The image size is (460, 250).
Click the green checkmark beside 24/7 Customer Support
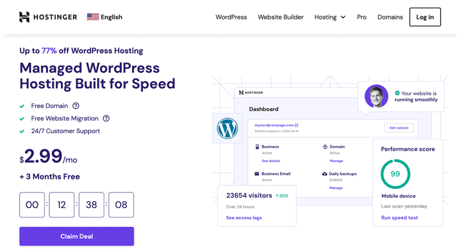[22, 131]
